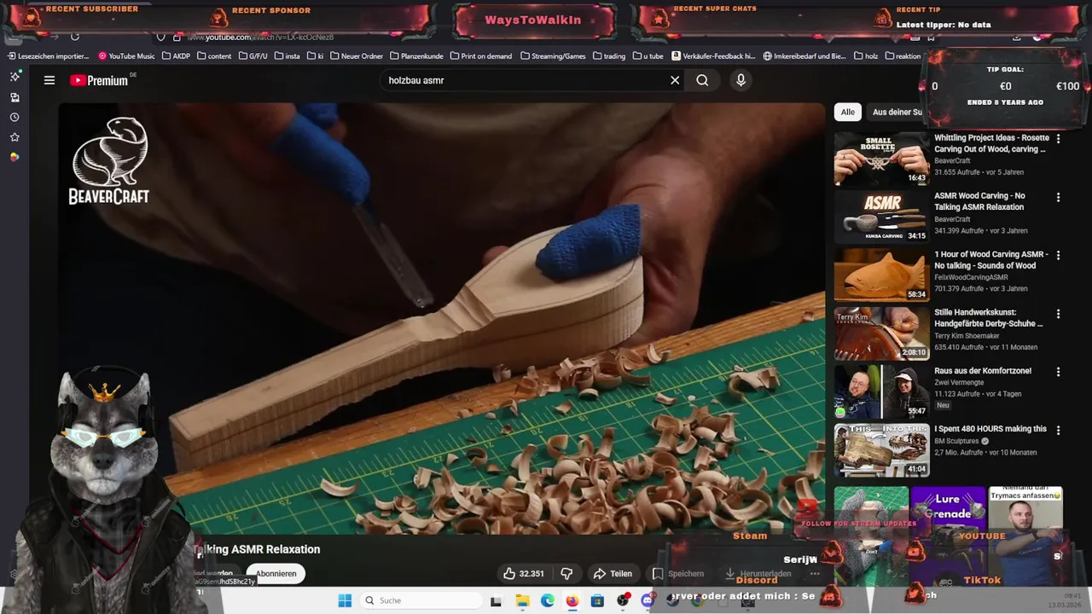Open the trading bookmark folder

pos(608,56)
